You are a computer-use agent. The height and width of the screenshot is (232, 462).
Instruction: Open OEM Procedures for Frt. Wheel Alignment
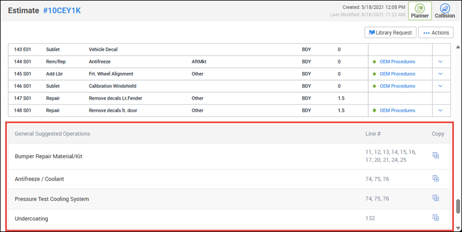pyautogui.click(x=397, y=74)
